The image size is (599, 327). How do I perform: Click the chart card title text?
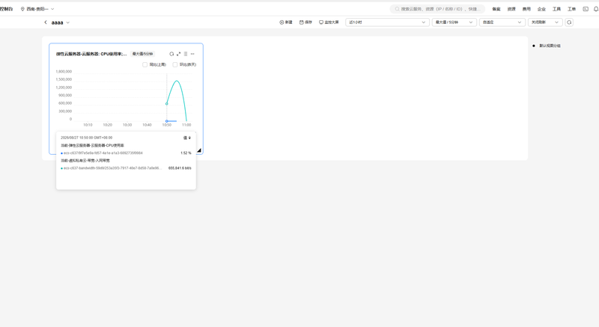pyautogui.click(x=91, y=54)
